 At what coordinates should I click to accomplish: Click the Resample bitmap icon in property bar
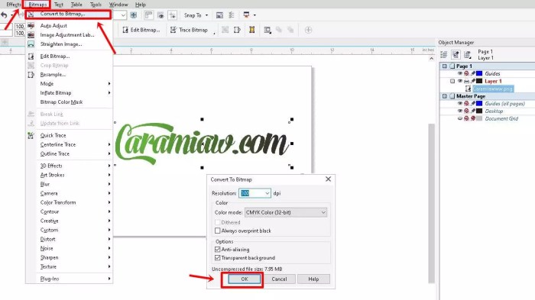point(237,30)
